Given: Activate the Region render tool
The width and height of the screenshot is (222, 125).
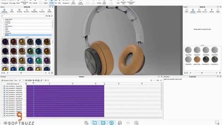Looking at the screenshot, I should [46, 2].
